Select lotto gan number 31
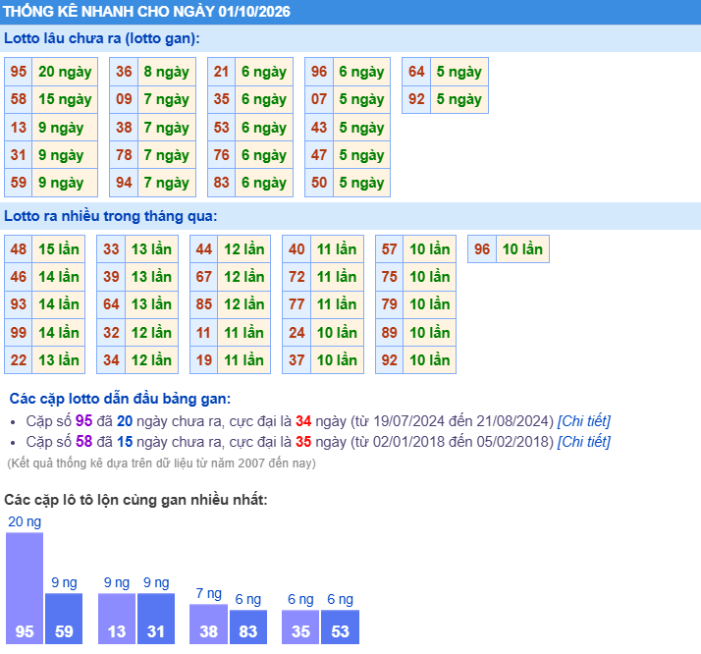This screenshot has width=701, height=654. tap(19, 155)
